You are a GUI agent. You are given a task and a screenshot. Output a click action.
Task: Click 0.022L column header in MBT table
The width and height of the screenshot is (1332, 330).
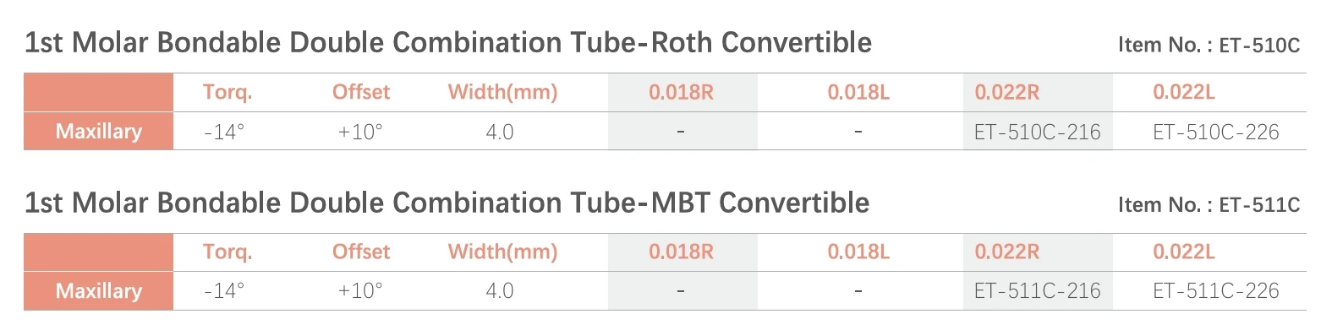[1183, 252]
